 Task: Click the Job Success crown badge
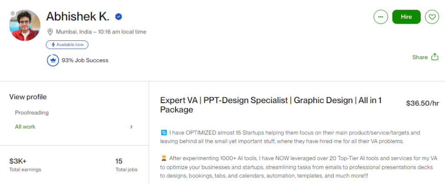point(53,60)
